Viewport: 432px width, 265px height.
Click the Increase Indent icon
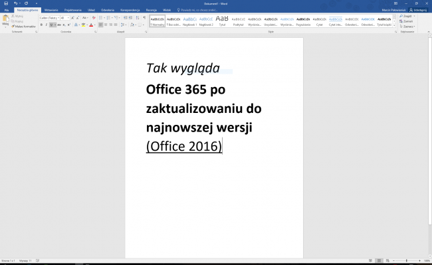(x=130, y=18)
